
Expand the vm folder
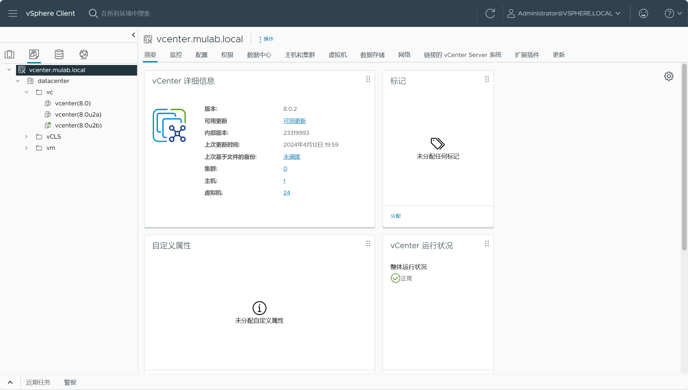pos(27,148)
